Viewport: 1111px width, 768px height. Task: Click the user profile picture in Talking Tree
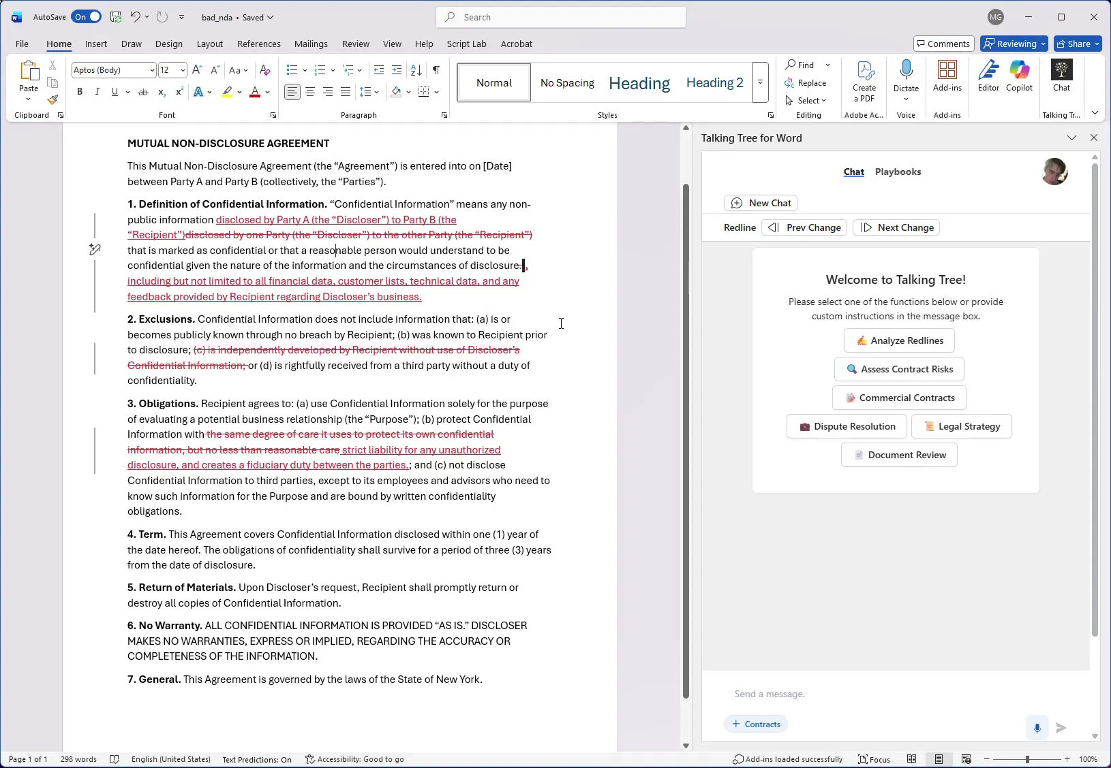(1054, 172)
